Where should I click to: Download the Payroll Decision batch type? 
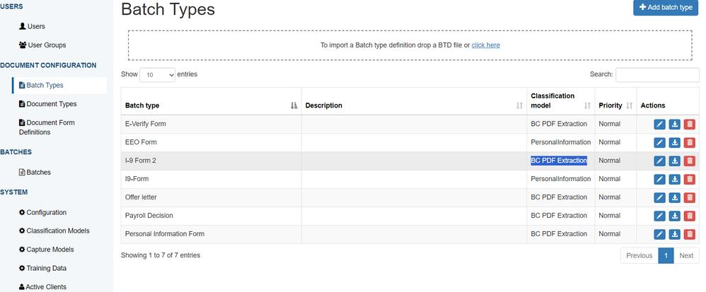pos(675,216)
